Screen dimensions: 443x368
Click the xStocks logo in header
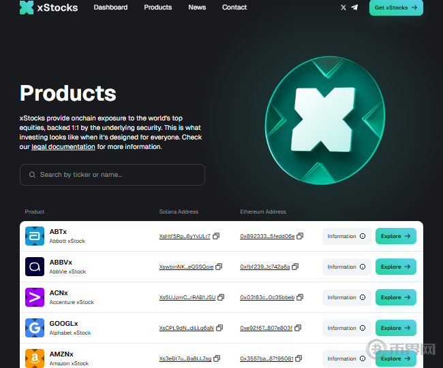pos(48,7)
